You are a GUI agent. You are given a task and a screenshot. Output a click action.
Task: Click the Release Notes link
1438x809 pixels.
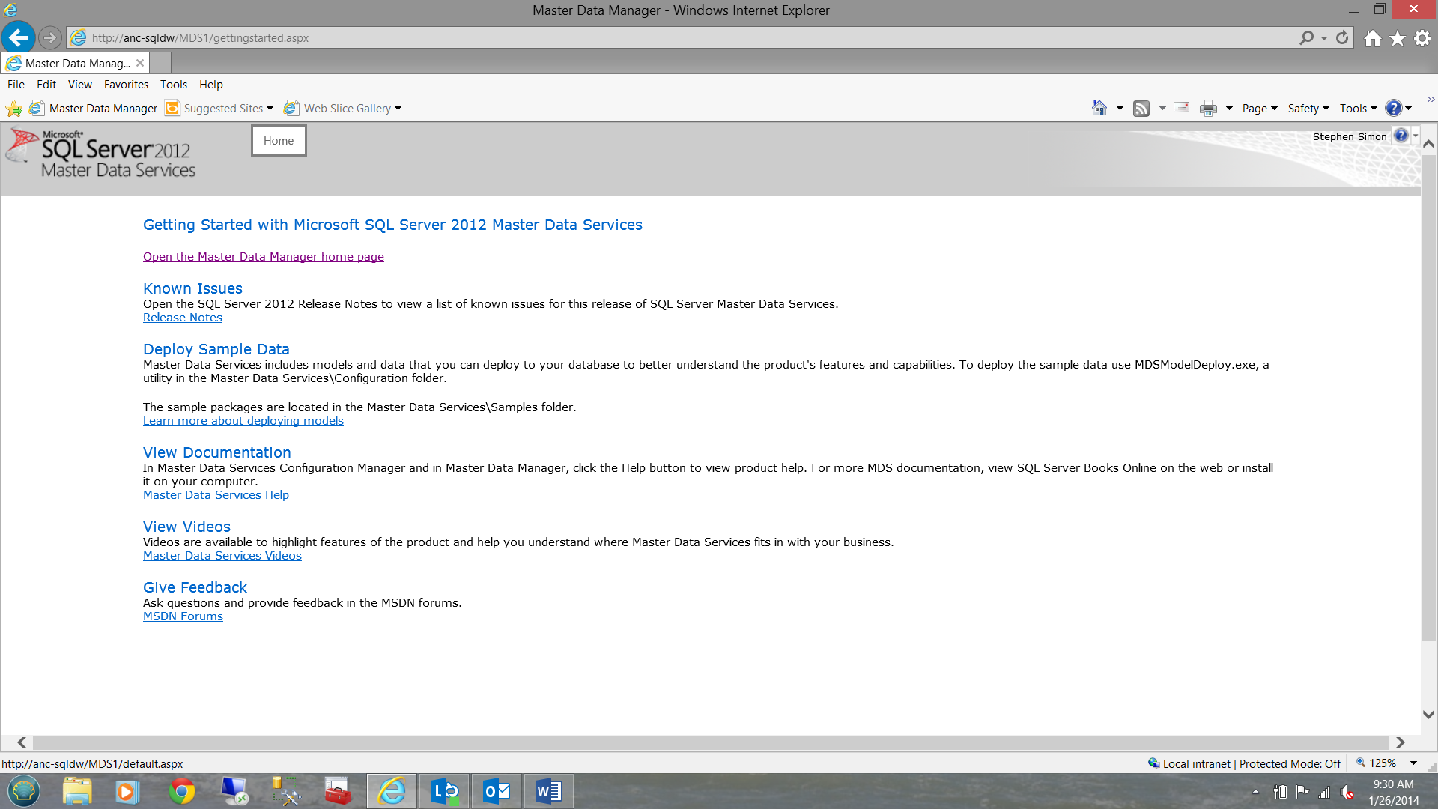182,317
